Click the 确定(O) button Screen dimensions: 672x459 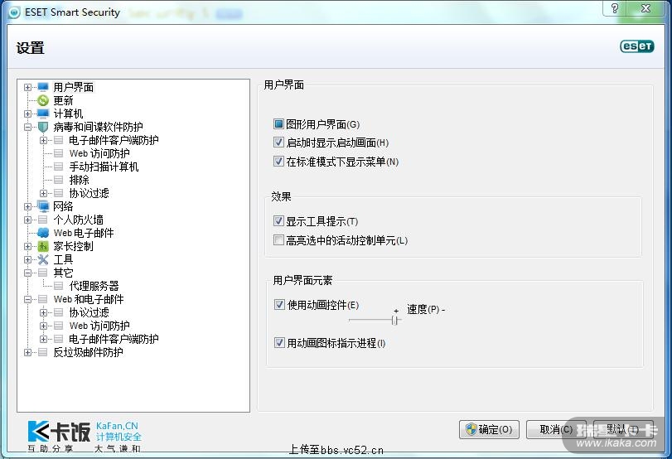coord(489,429)
